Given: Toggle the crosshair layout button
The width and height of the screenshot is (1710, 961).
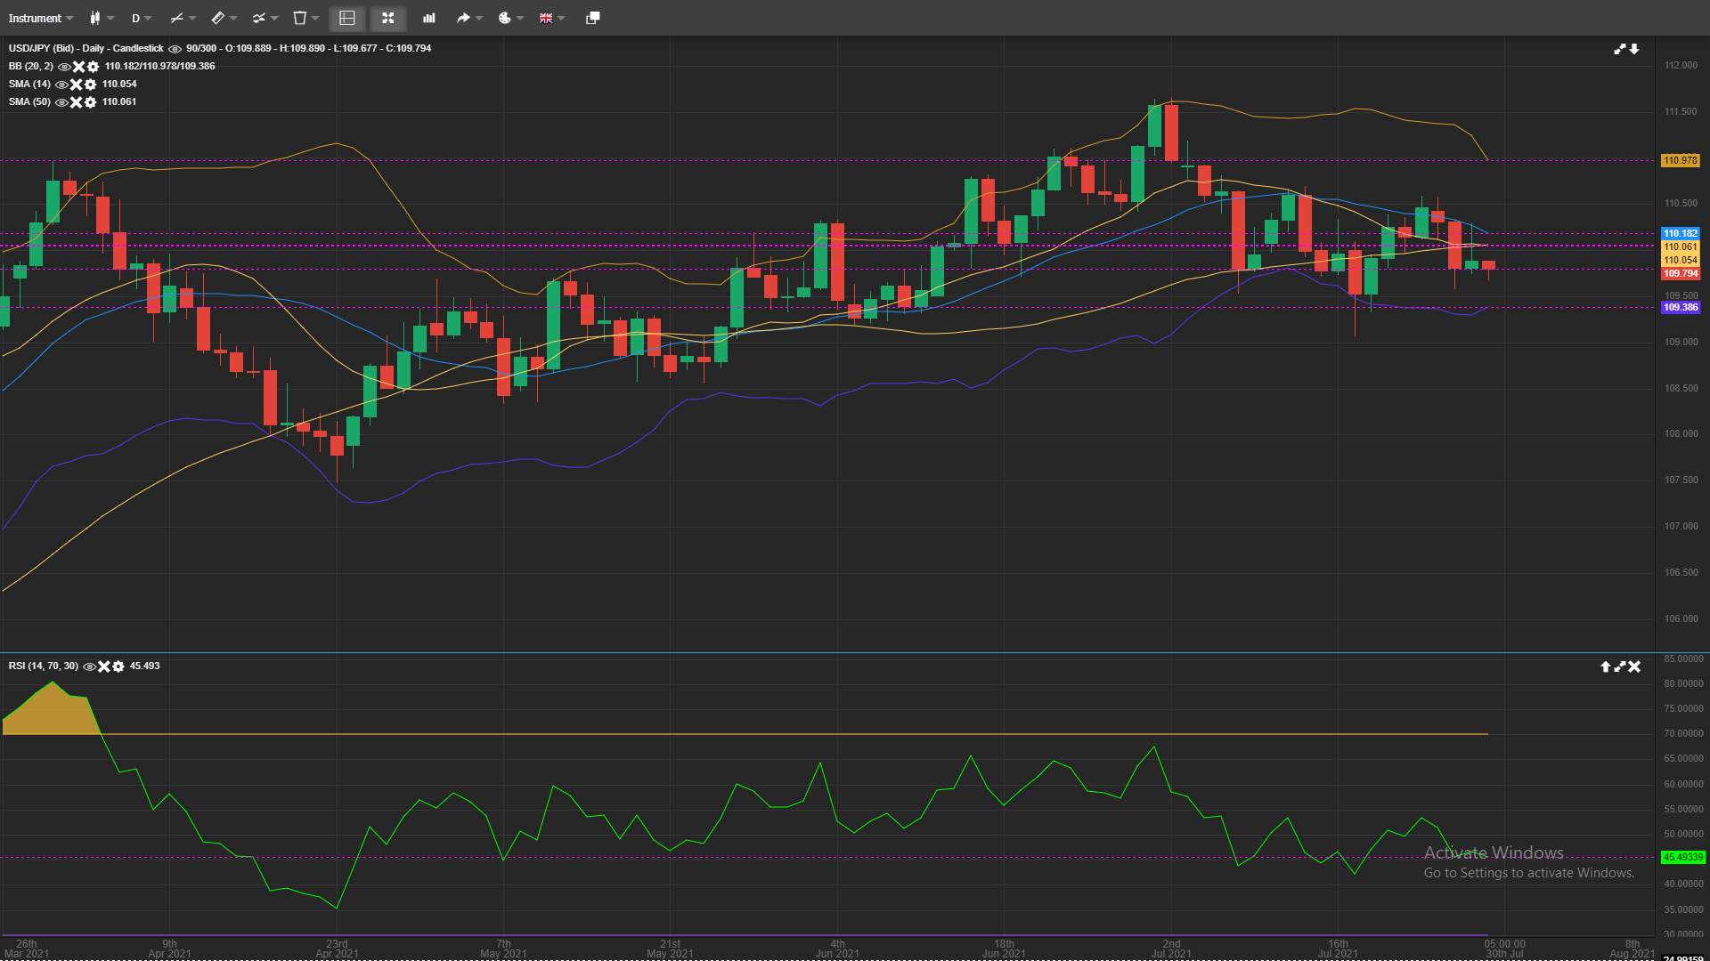Looking at the screenshot, I should point(347,18).
